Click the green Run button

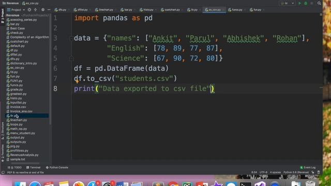tap(299, 4)
